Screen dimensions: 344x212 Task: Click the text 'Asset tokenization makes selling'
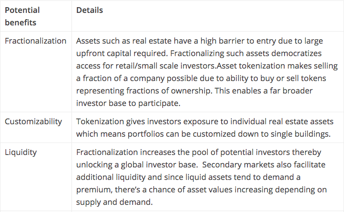click(x=277, y=66)
